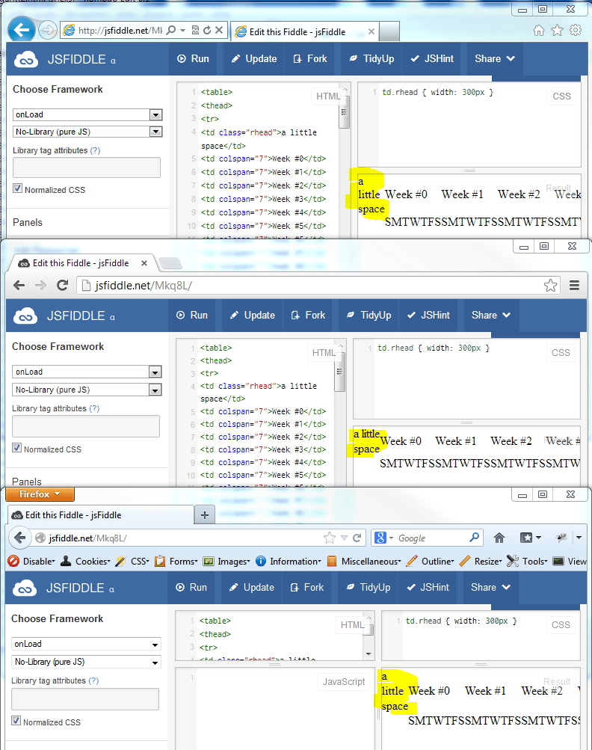The image size is (592, 750).
Task: Click TidyUp in IE window
Action: (x=371, y=59)
